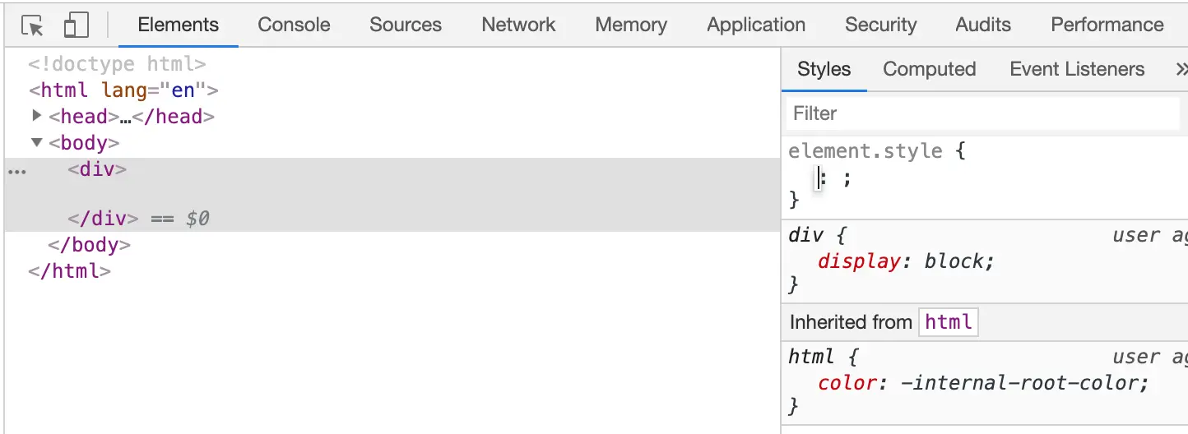Viewport: 1188px width, 434px height.
Task: Switch to the Computed styles tab
Action: point(929,69)
